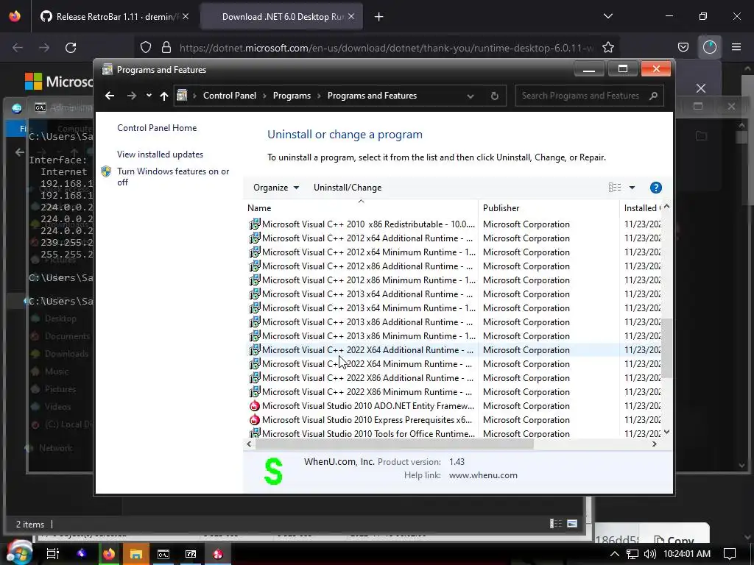This screenshot has width=754, height=565.
Task: Sort list by Name column
Action: click(361, 208)
